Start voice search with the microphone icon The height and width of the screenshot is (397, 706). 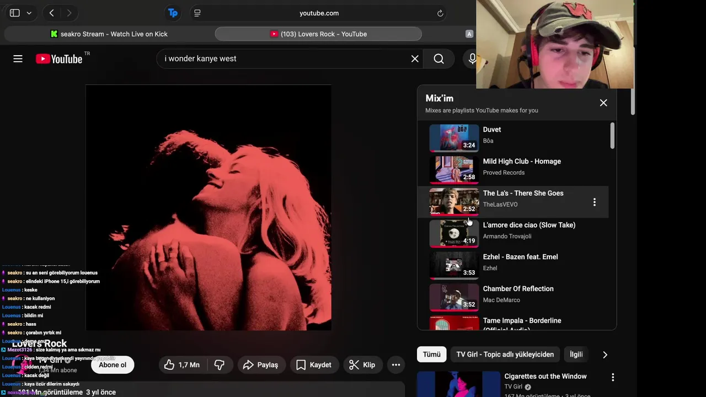[472, 58]
